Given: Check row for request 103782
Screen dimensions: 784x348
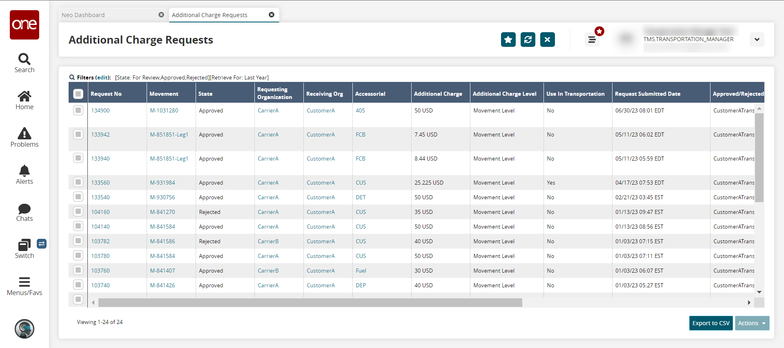Looking at the screenshot, I should coord(78,241).
